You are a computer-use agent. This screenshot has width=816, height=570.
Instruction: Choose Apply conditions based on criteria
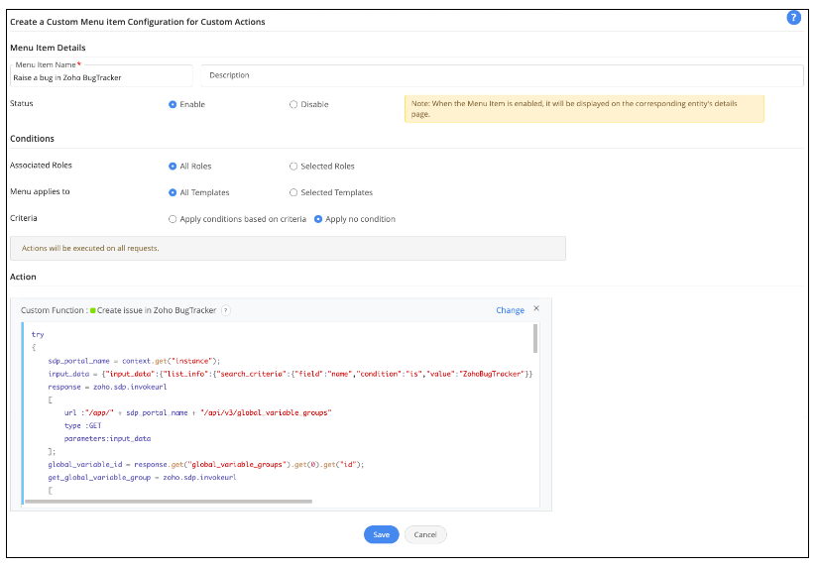[173, 219]
